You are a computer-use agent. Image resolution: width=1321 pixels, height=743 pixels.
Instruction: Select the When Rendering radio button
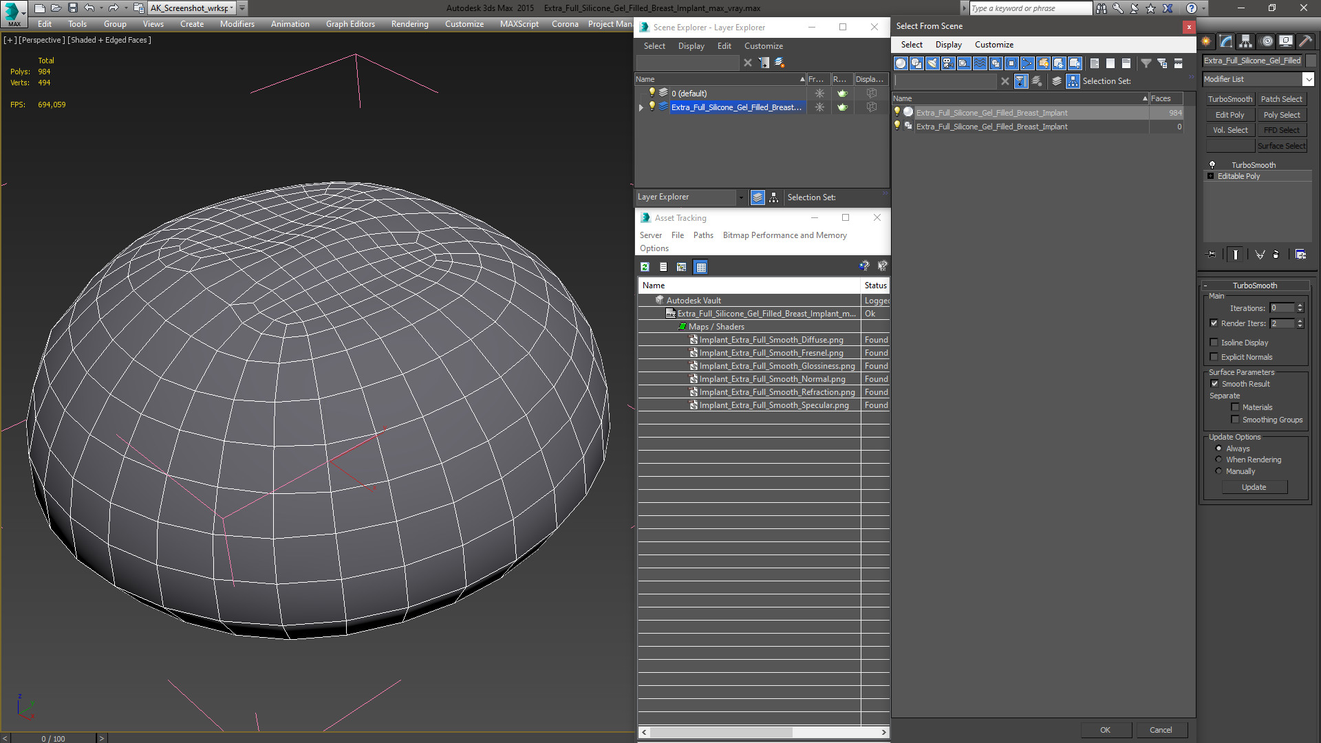click(x=1218, y=460)
